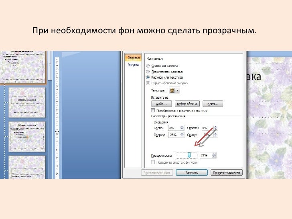This screenshot has height=219, width=292.
Task: Click Применить ко всем button
Action: click(x=227, y=172)
